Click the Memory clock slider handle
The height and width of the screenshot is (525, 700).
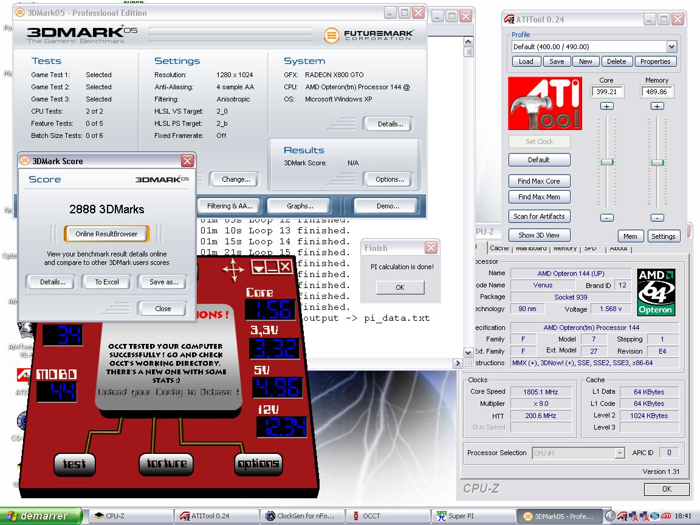[657, 162]
